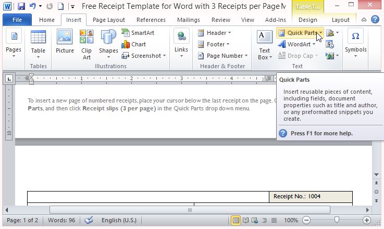Open the Table Tools Design tab

pyautogui.click(x=308, y=20)
